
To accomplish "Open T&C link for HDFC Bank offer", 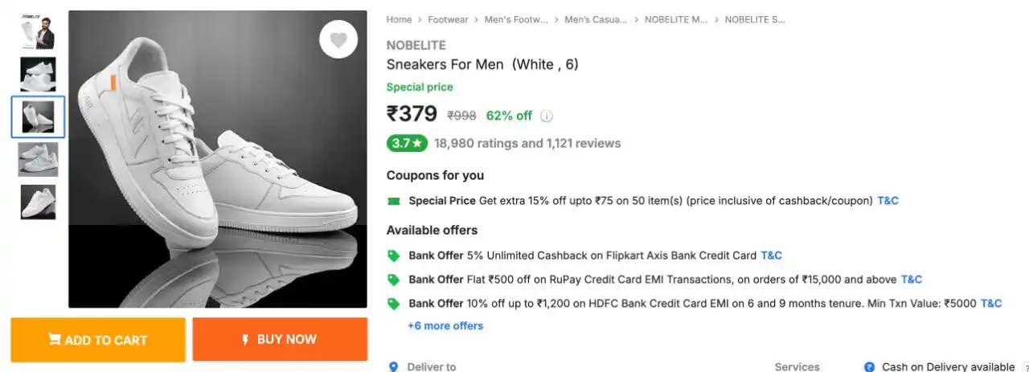I will click(991, 304).
